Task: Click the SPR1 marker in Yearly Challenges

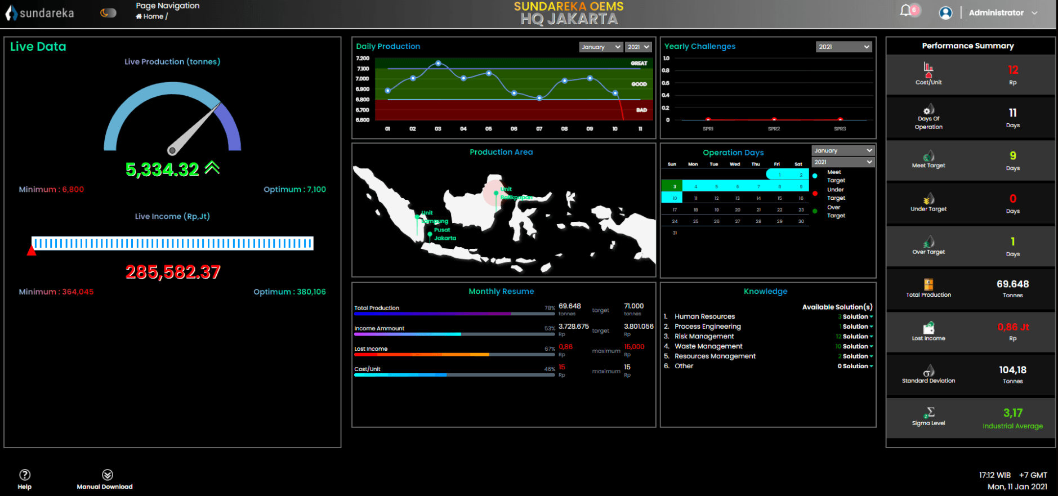Action: point(708,119)
